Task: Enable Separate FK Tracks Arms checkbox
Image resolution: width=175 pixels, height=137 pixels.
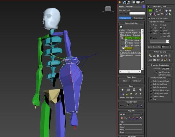Action: tap(151, 25)
